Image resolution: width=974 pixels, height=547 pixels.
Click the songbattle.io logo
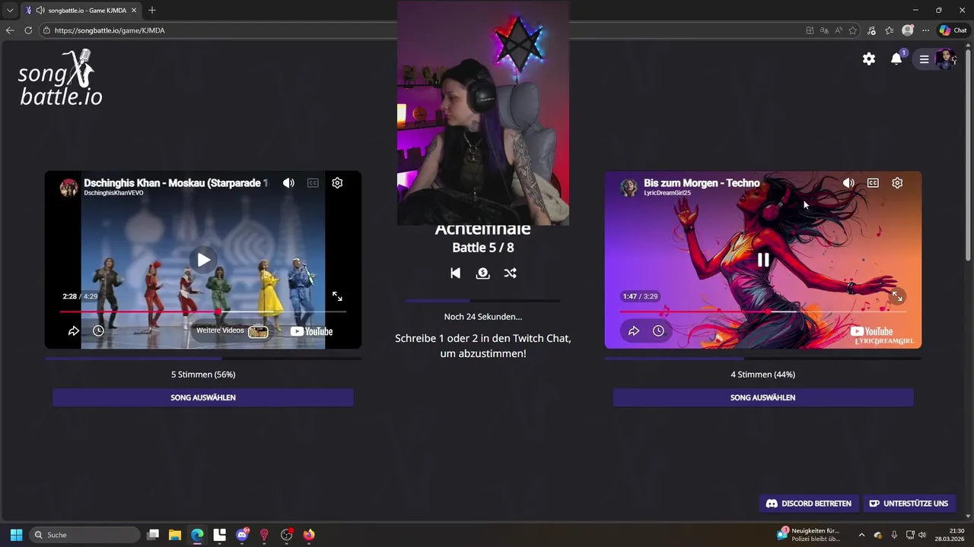[59, 77]
